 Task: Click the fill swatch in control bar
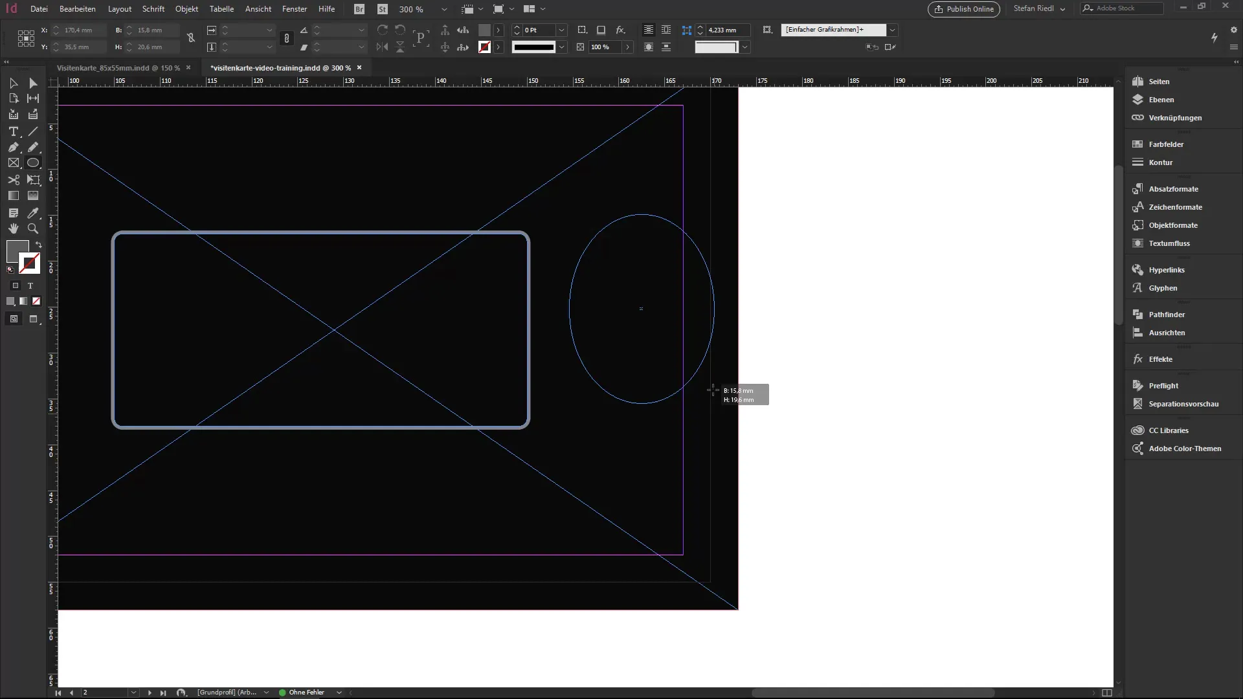pyautogui.click(x=484, y=30)
